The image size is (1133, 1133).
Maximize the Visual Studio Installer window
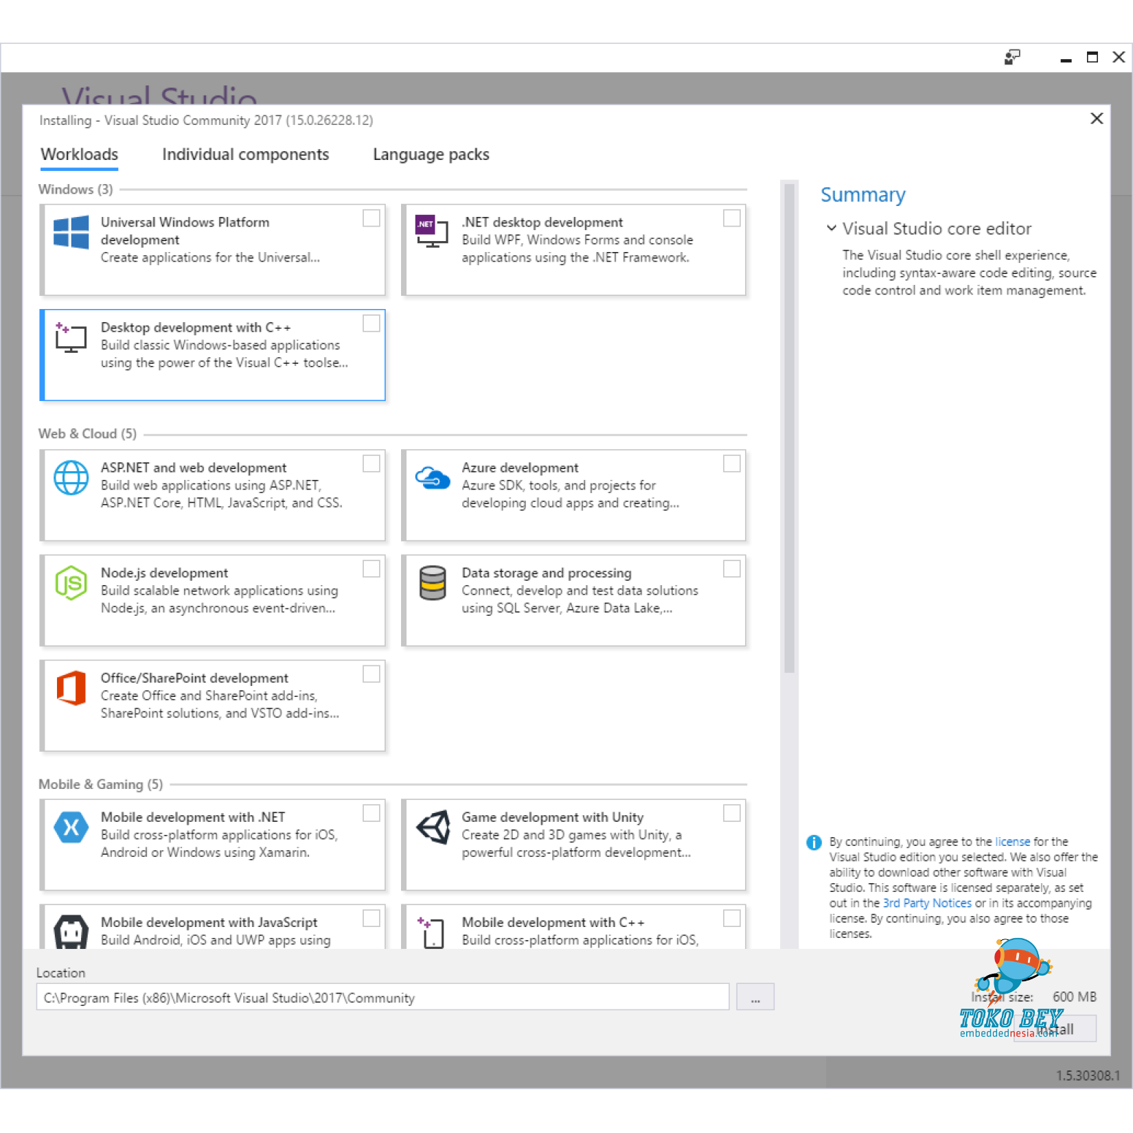[1092, 57]
